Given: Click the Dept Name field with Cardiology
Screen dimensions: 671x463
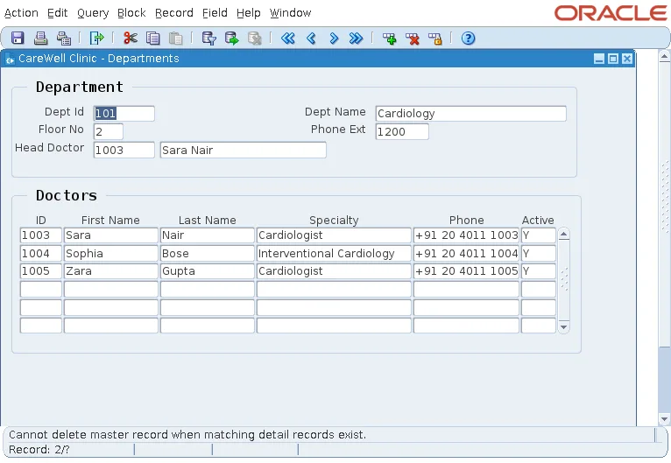Looking at the screenshot, I should click(470, 113).
